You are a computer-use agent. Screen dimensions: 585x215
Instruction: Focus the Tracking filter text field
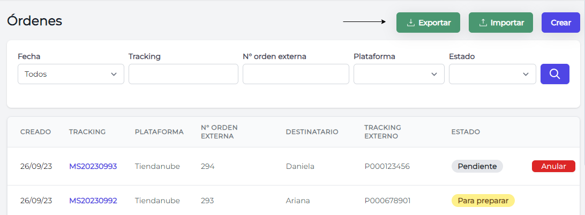[183, 74]
